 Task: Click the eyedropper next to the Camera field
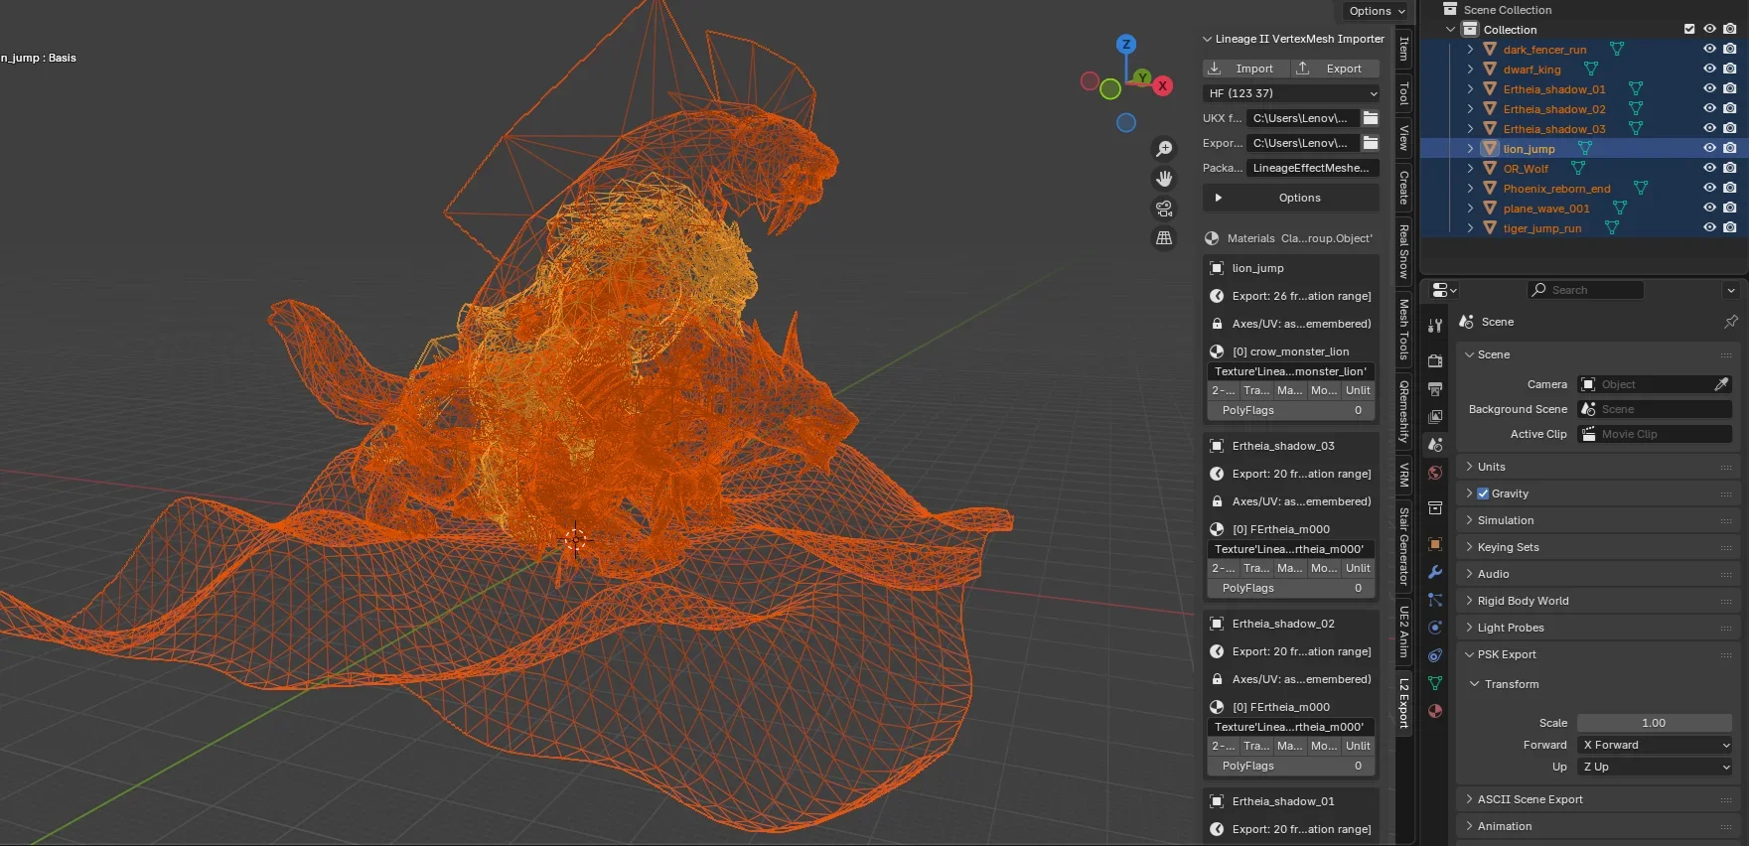(1721, 384)
